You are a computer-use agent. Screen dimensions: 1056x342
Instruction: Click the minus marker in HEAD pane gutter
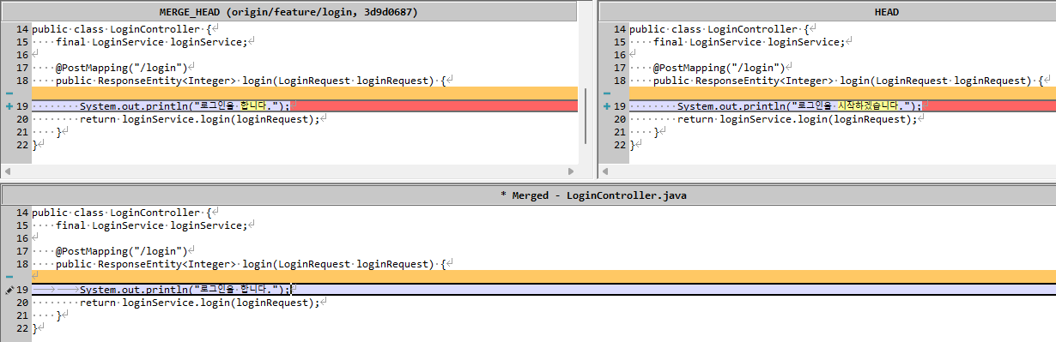point(606,93)
